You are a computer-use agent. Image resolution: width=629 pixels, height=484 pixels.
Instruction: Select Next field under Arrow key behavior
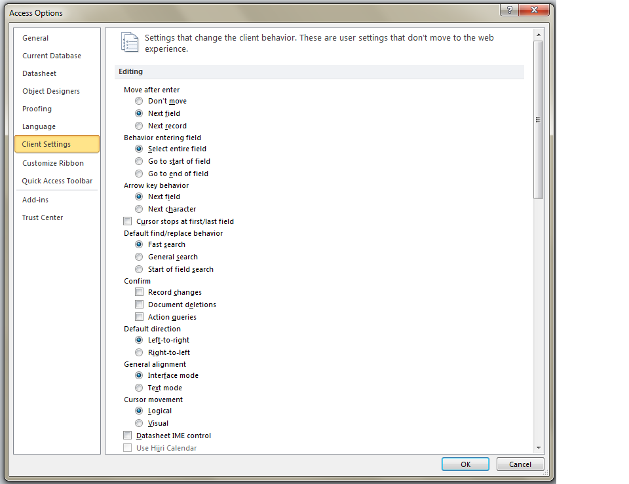(139, 196)
